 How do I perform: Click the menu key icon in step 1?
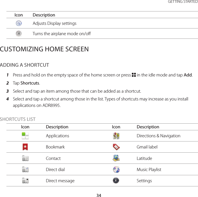click(x=134, y=75)
